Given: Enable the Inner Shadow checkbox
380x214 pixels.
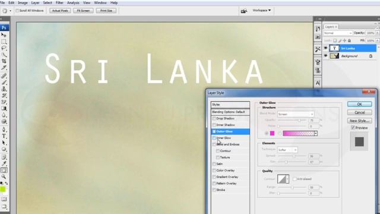Looking at the screenshot, I should coord(214,125).
